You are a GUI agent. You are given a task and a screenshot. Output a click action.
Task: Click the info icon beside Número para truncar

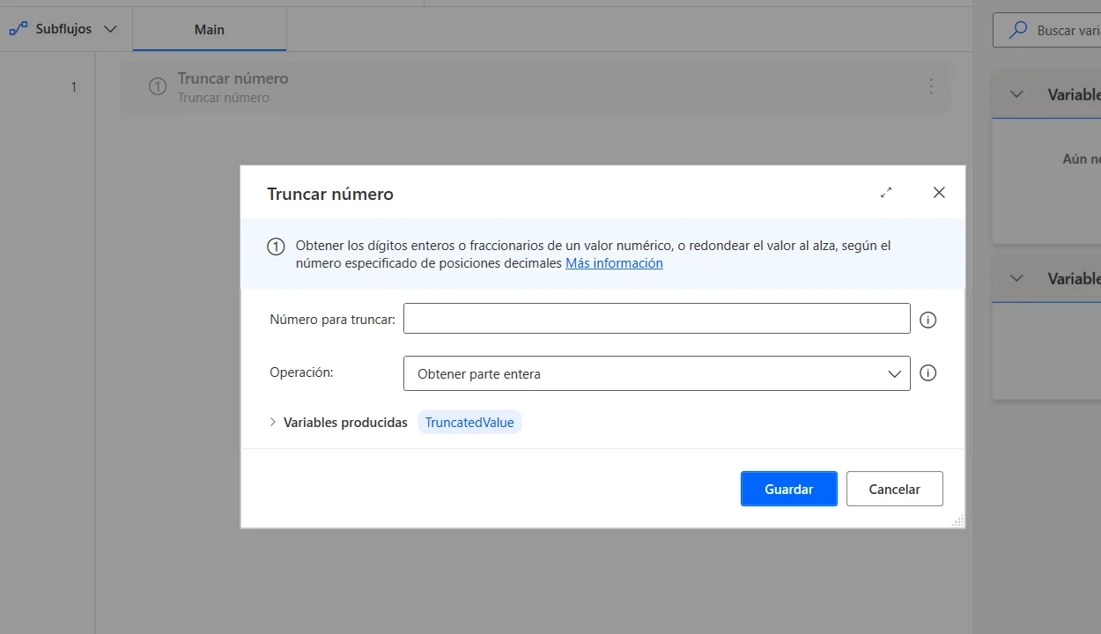pos(927,320)
